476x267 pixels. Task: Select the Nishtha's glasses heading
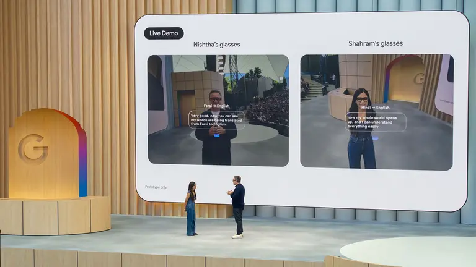click(217, 44)
